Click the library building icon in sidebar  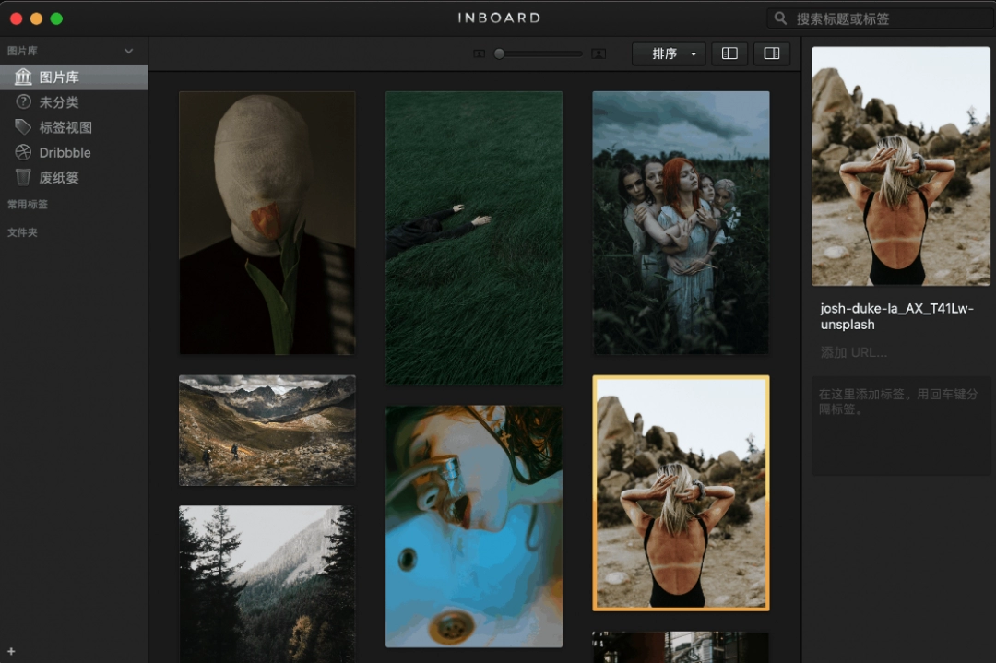(23, 77)
